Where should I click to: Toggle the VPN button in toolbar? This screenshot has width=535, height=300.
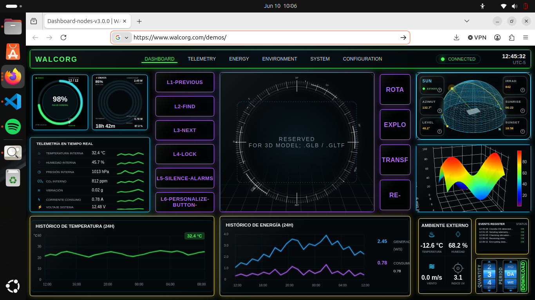coord(477,37)
